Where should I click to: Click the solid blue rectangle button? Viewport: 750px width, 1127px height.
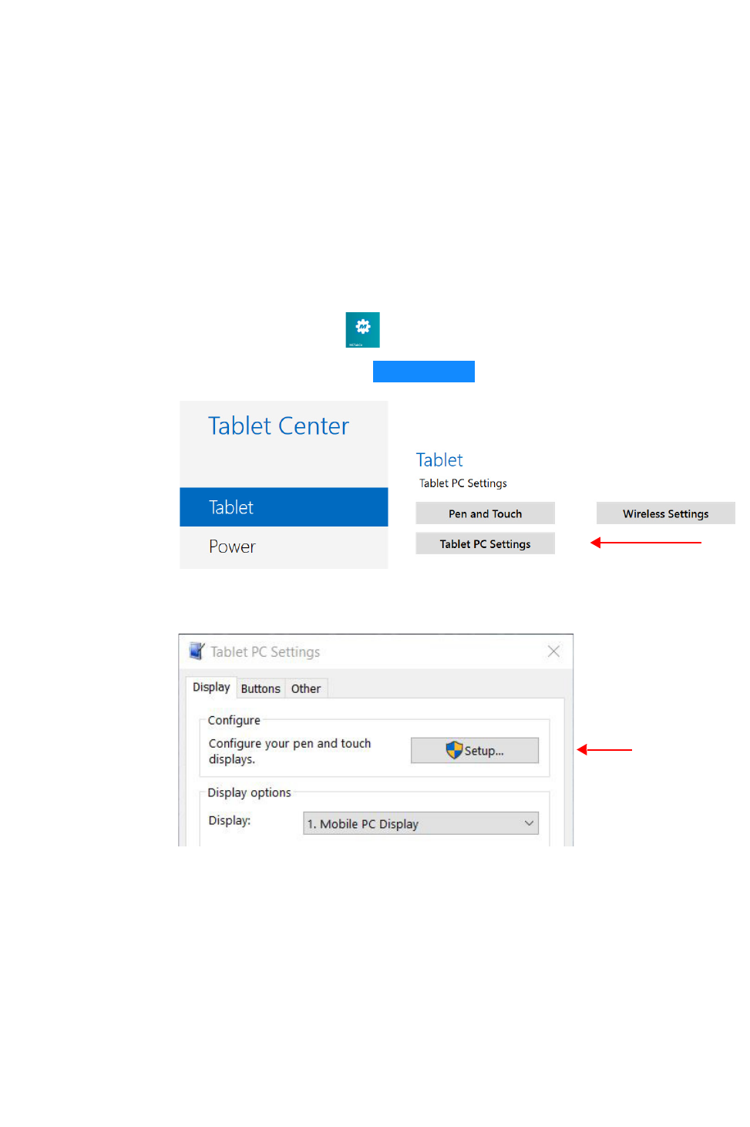tap(424, 372)
